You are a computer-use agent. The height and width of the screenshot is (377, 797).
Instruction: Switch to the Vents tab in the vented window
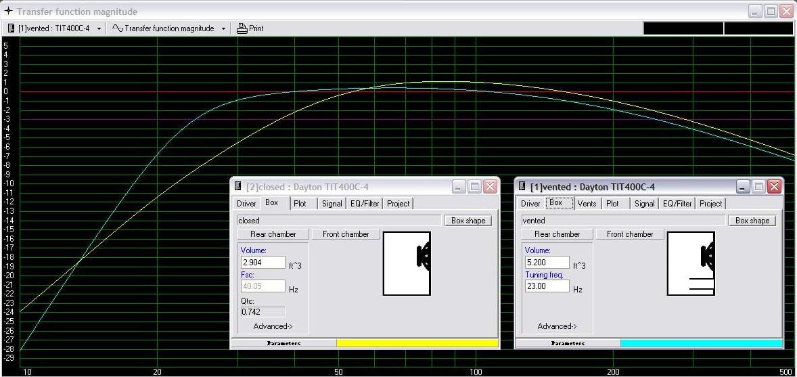pos(587,204)
